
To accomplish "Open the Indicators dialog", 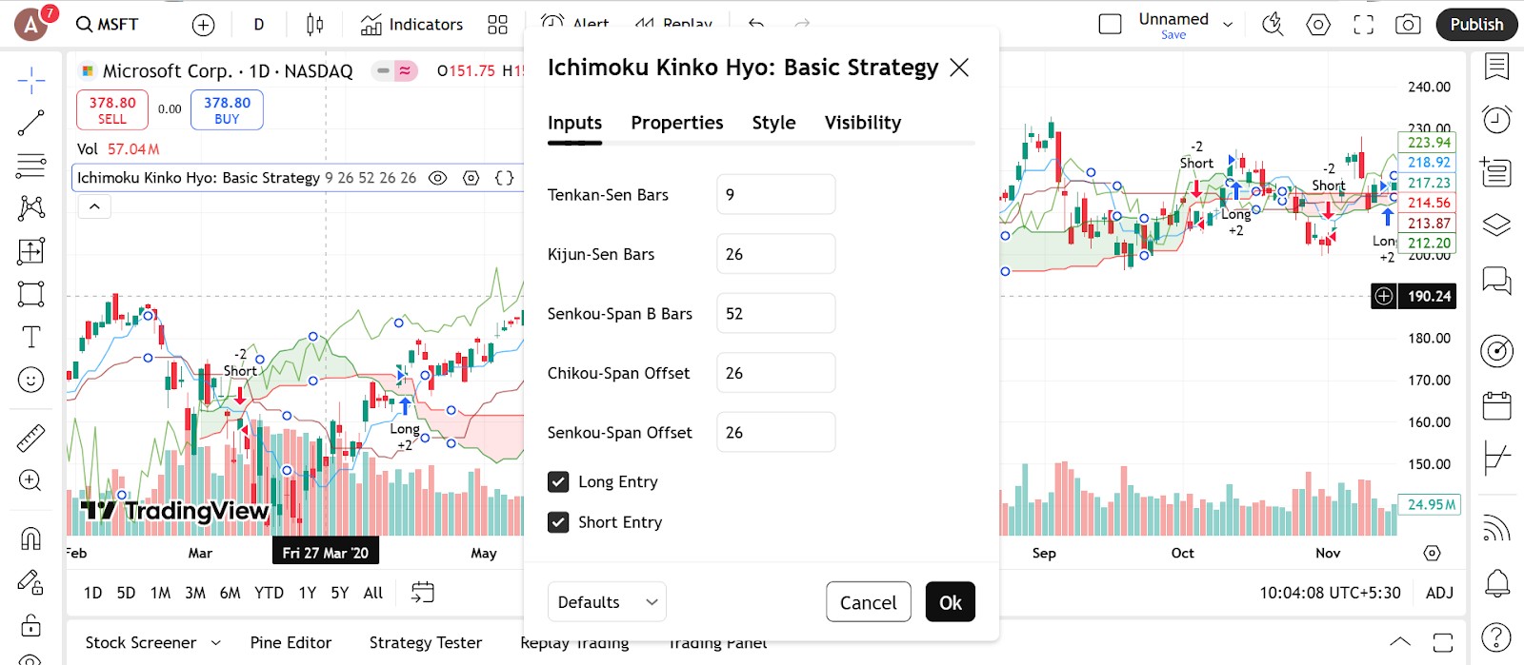I will (411, 25).
